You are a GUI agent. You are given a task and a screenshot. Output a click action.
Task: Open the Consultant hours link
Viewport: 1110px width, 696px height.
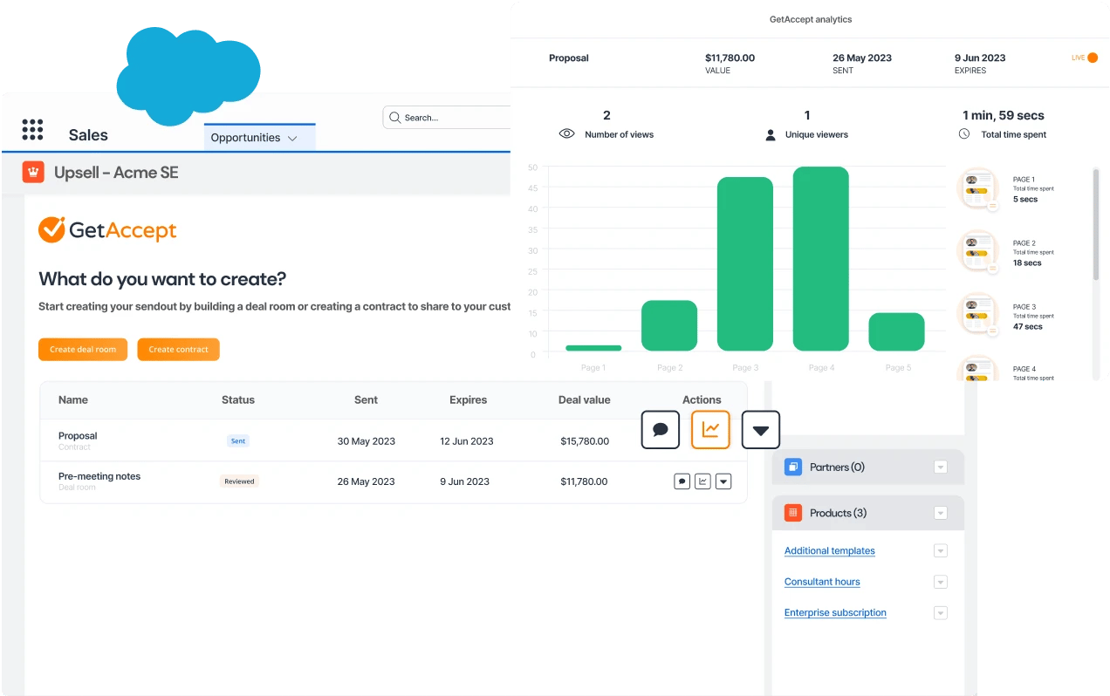click(822, 582)
